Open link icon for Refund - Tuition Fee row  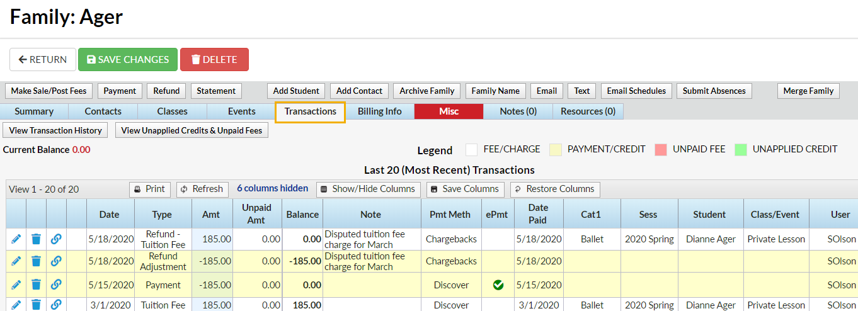click(x=56, y=239)
